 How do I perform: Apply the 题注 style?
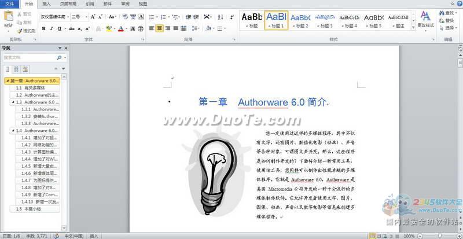(398, 20)
